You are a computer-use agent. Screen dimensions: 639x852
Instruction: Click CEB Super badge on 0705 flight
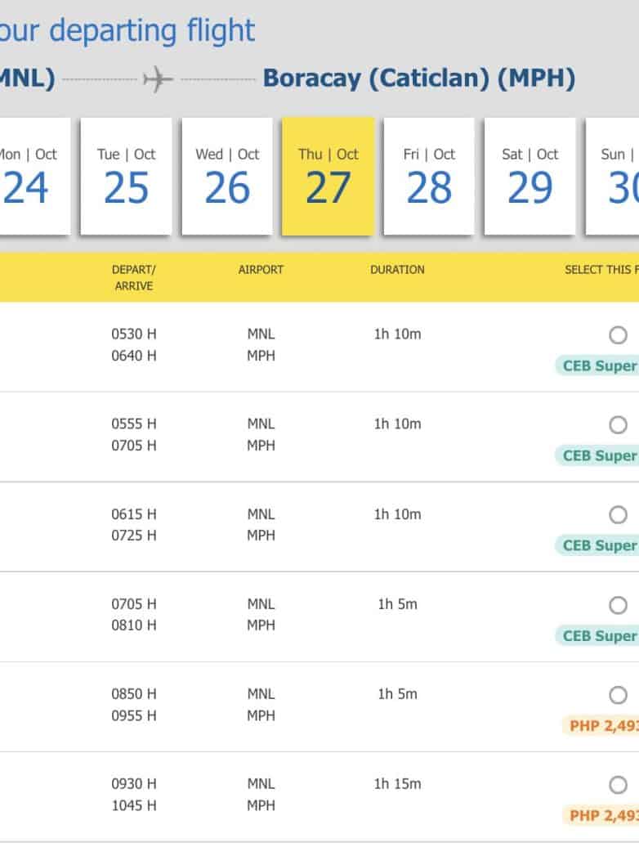pyautogui.click(x=598, y=635)
